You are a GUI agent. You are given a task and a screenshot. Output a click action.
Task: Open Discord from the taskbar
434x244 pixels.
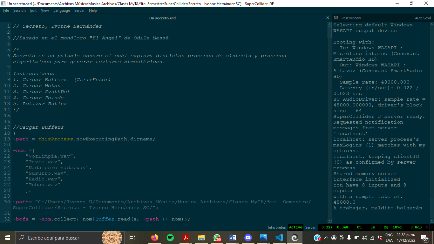[x=248, y=238]
